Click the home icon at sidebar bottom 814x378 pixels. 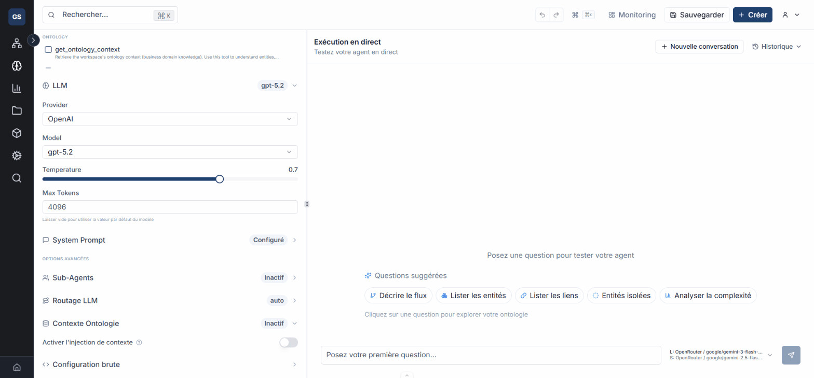pos(17,367)
